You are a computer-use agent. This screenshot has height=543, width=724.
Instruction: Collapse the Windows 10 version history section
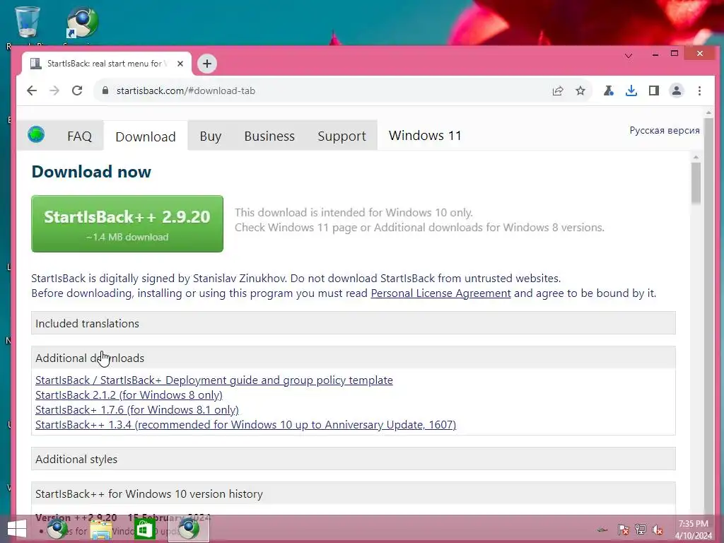tap(354, 493)
